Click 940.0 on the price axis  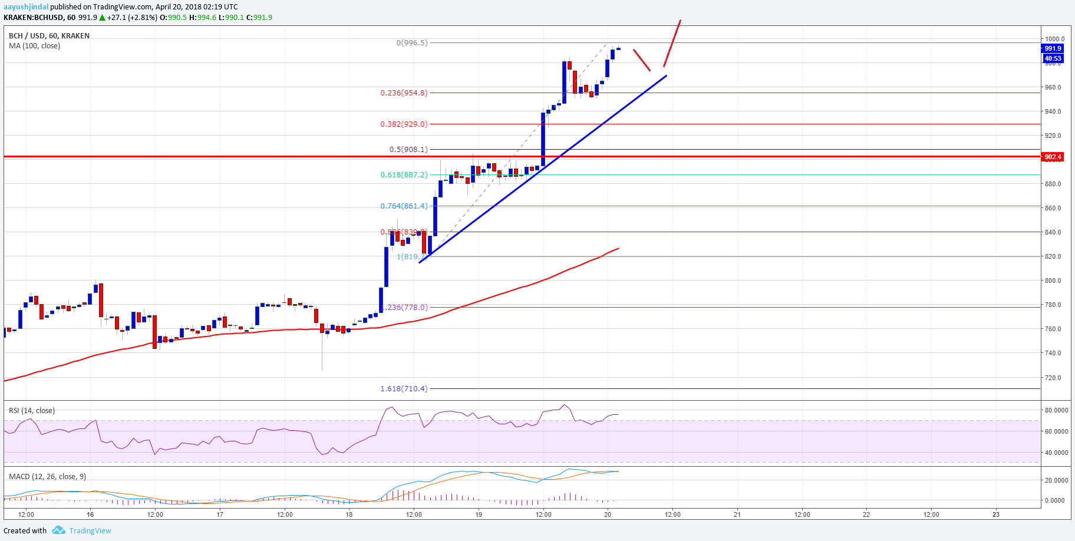(1053, 111)
